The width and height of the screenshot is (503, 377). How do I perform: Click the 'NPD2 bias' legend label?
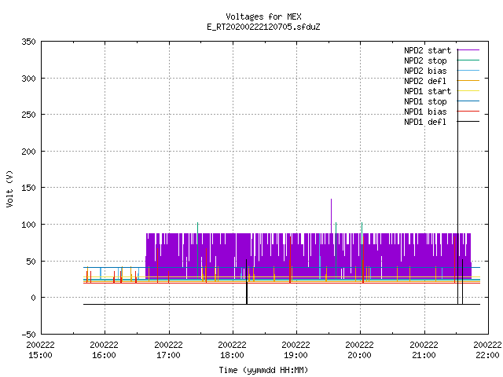(x=425, y=71)
